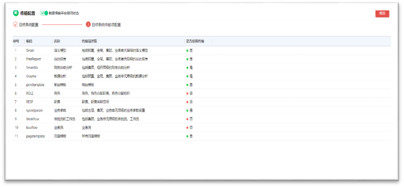Click red status dot in Workflow row
Screen dimensions: 404x187
tap(187, 119)
